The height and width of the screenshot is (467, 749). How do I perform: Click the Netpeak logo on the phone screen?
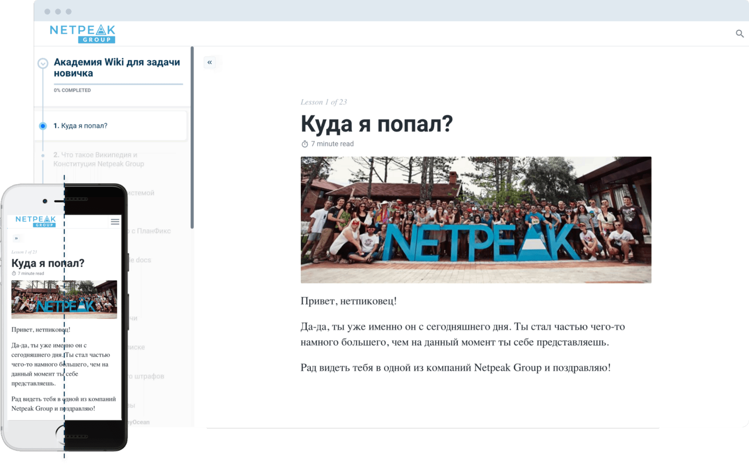[x=36, y=221]
